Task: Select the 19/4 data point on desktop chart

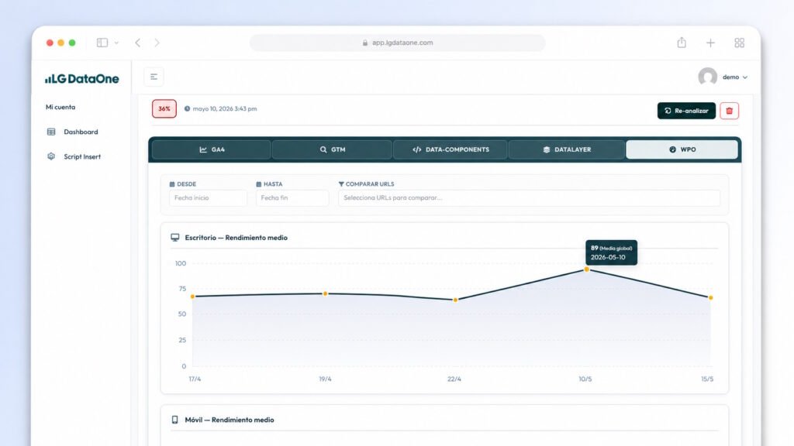Action: click(x=325, y=293)
